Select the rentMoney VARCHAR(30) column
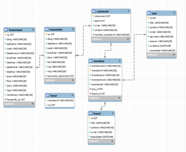Viewport: 186px width, 152px height. point(19,95)
